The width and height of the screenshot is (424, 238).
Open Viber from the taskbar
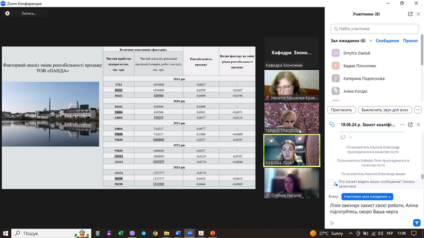click(x=132, y=234)
